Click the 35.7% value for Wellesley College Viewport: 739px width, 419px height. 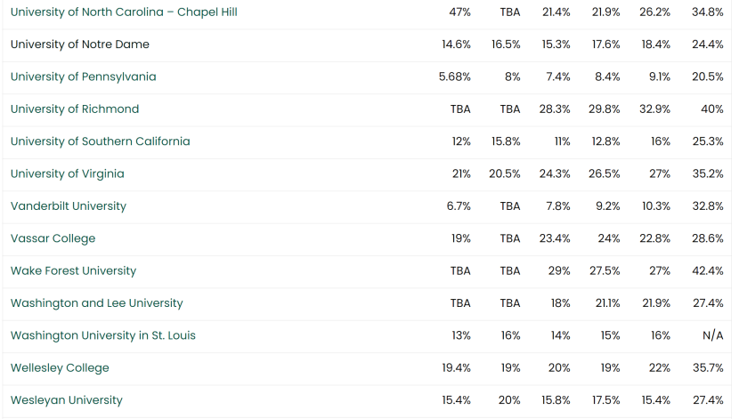point(708,368)
